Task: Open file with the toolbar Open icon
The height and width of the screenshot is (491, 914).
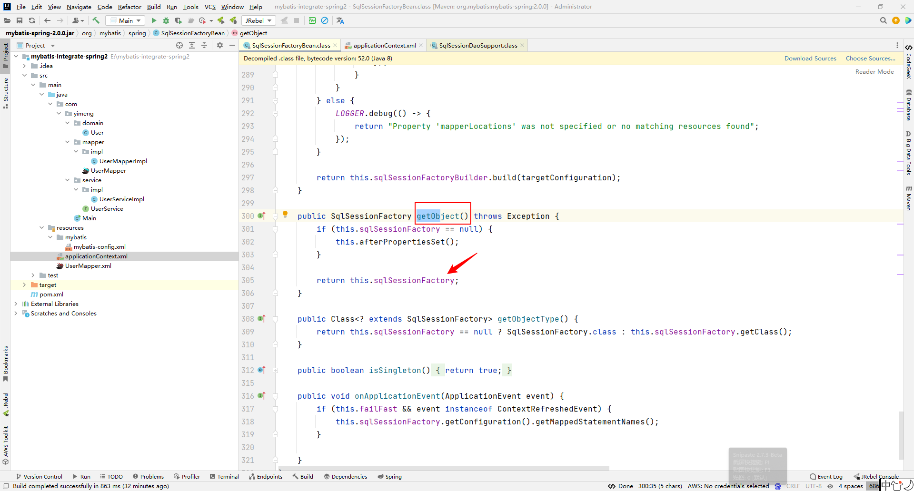Action: pos(7,20)
